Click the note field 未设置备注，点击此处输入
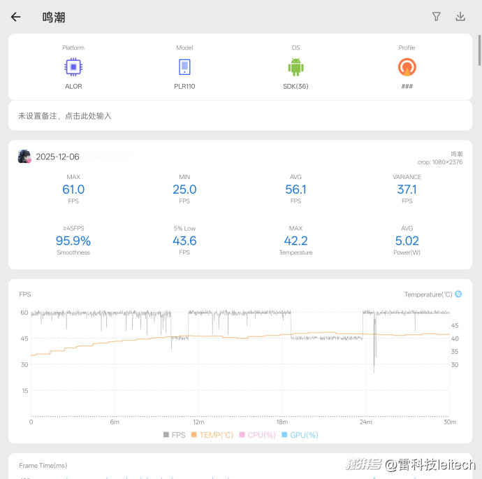 (x=65, y=116)
